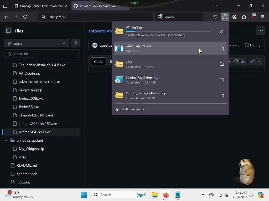269x201 pixels.
Task: Select winrar-x64-393.exe in file tree
Action: (42, 132)
